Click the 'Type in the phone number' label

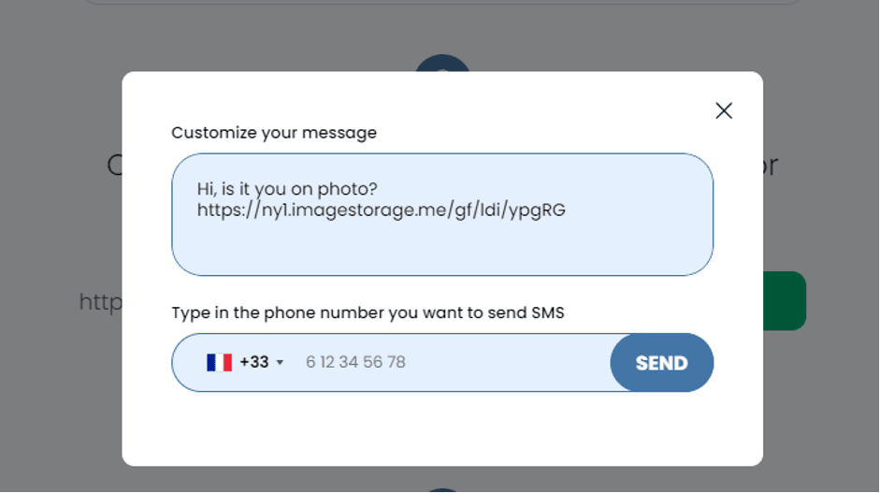[x=368, y=312]
